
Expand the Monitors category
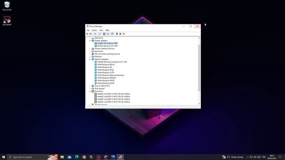(90, 56)
